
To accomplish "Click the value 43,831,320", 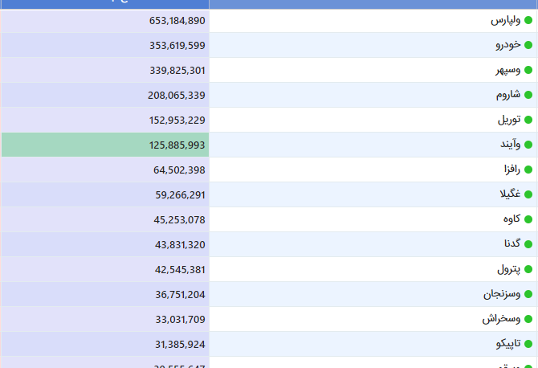I will coord(180,245).
